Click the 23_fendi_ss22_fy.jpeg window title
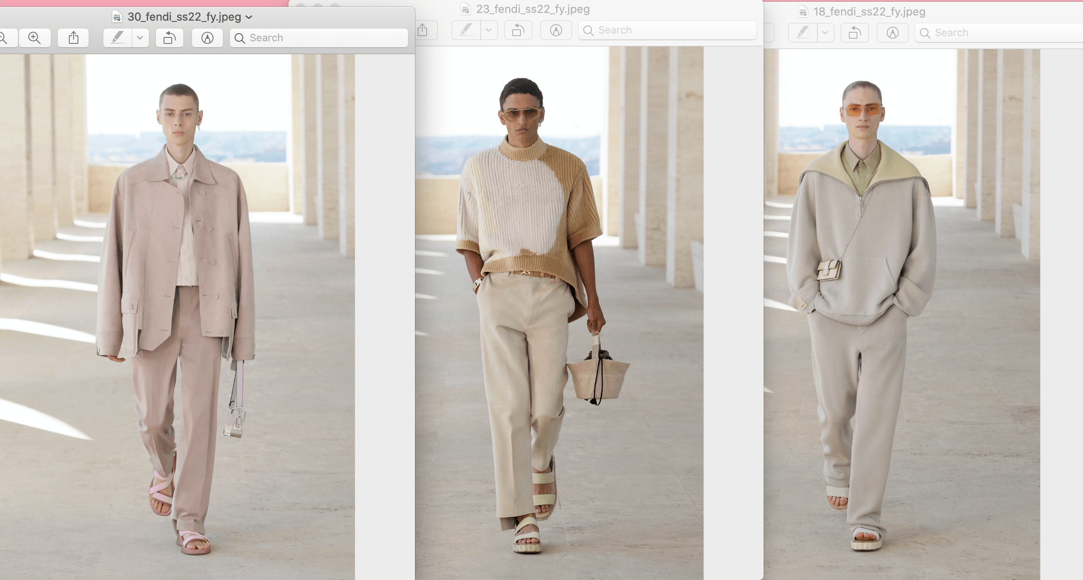This screenshot has width=1083, height=580. [533, 9]
